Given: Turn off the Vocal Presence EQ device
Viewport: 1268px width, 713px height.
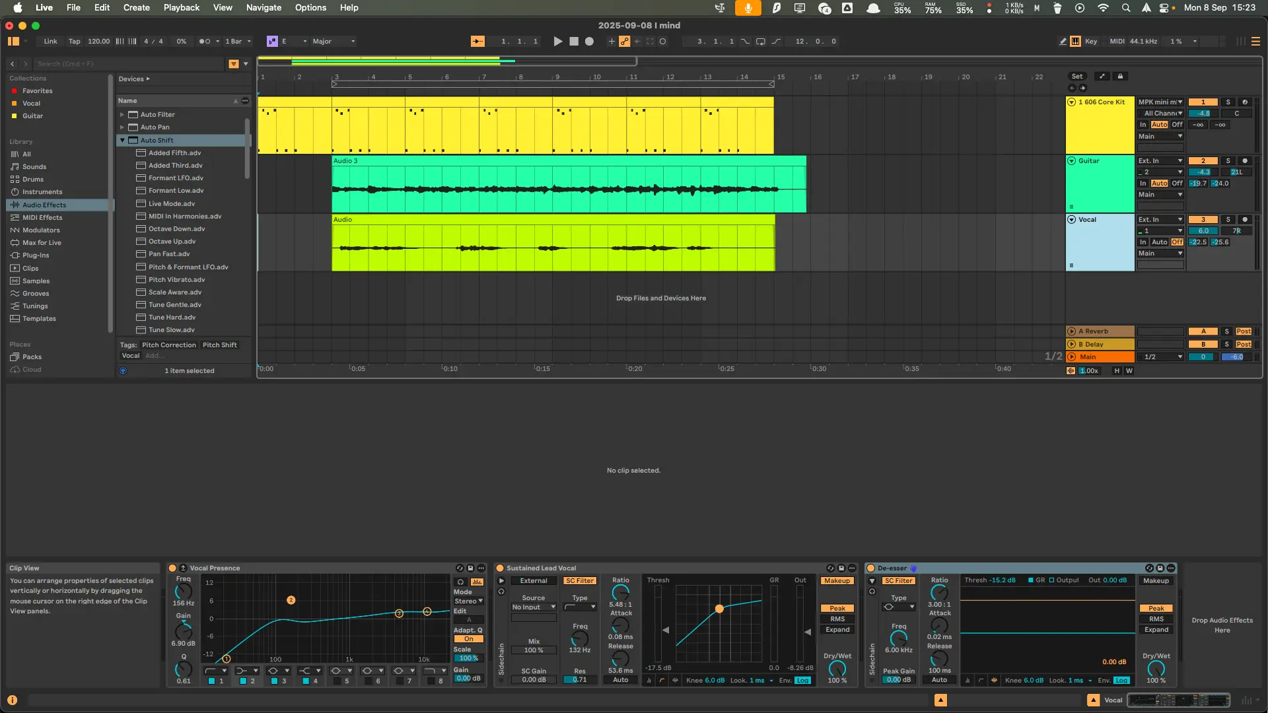Looking at the screenshot, I should pyautogui.click(x=172, y=568).
